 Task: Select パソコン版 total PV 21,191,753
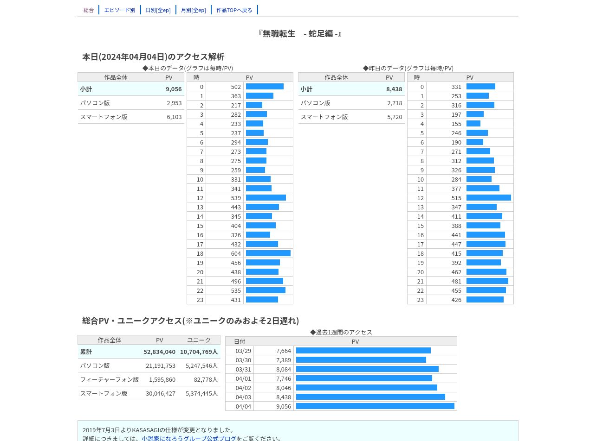click(161, 365)
